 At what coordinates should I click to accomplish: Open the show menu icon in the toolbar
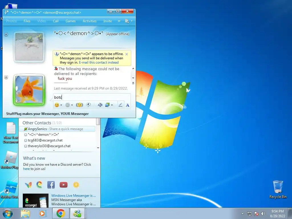click(127, 21)
